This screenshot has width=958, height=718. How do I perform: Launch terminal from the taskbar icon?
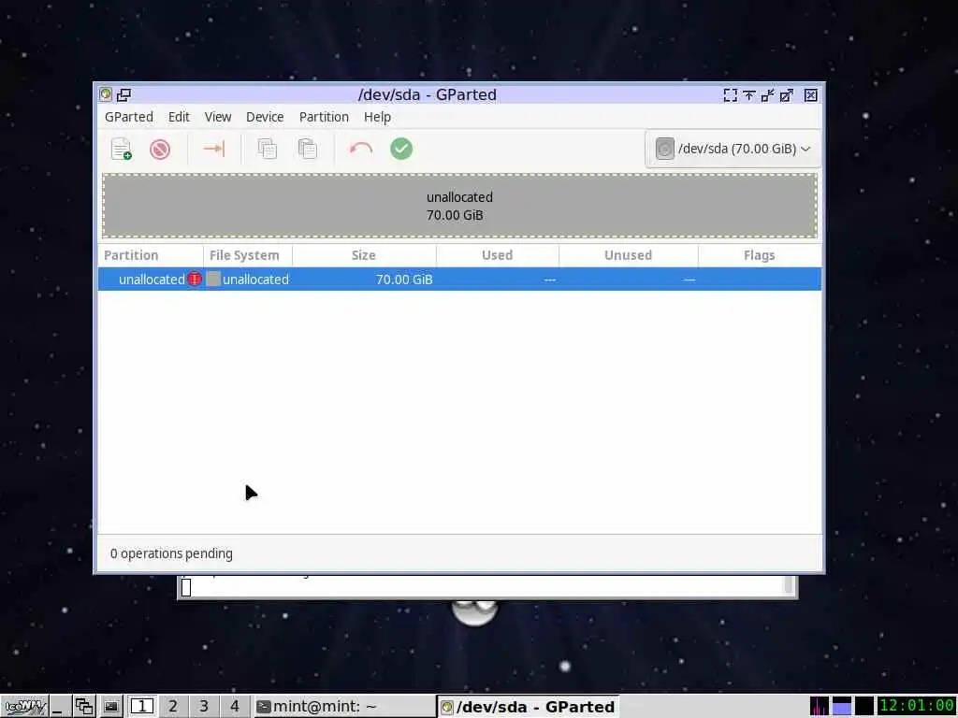point(110,707)
